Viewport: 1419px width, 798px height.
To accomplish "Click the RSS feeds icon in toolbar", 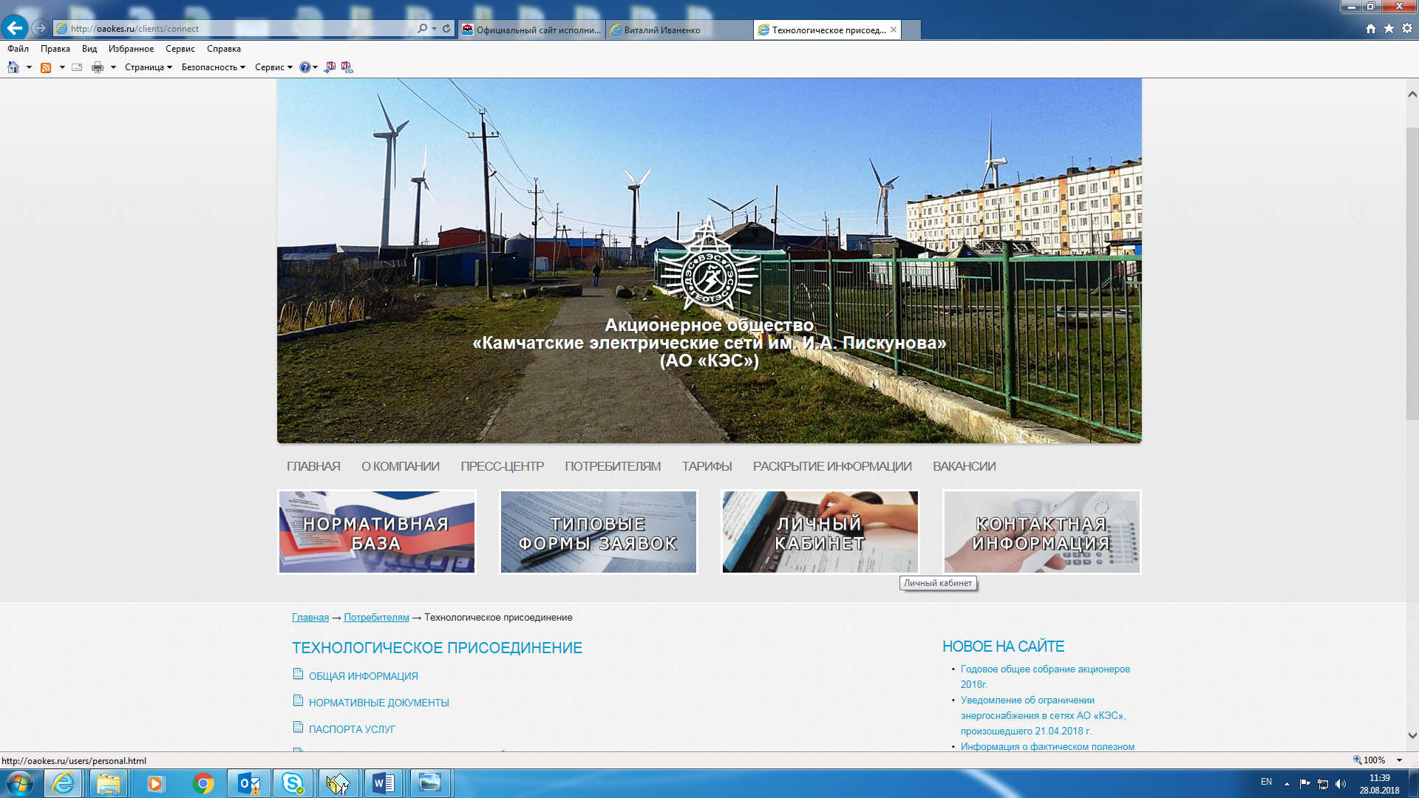I will (x=46, y=67).
